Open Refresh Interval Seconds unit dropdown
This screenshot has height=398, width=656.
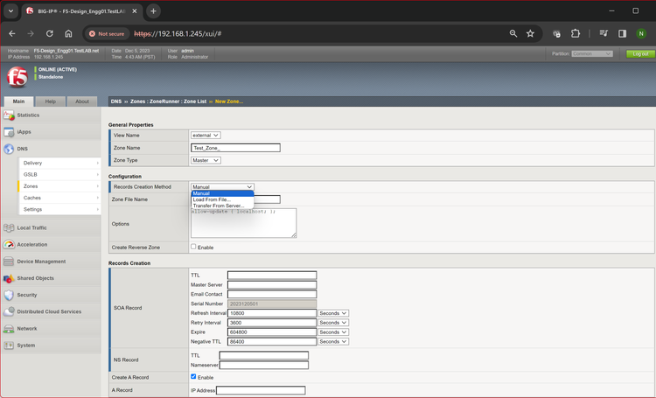[332, 313]
